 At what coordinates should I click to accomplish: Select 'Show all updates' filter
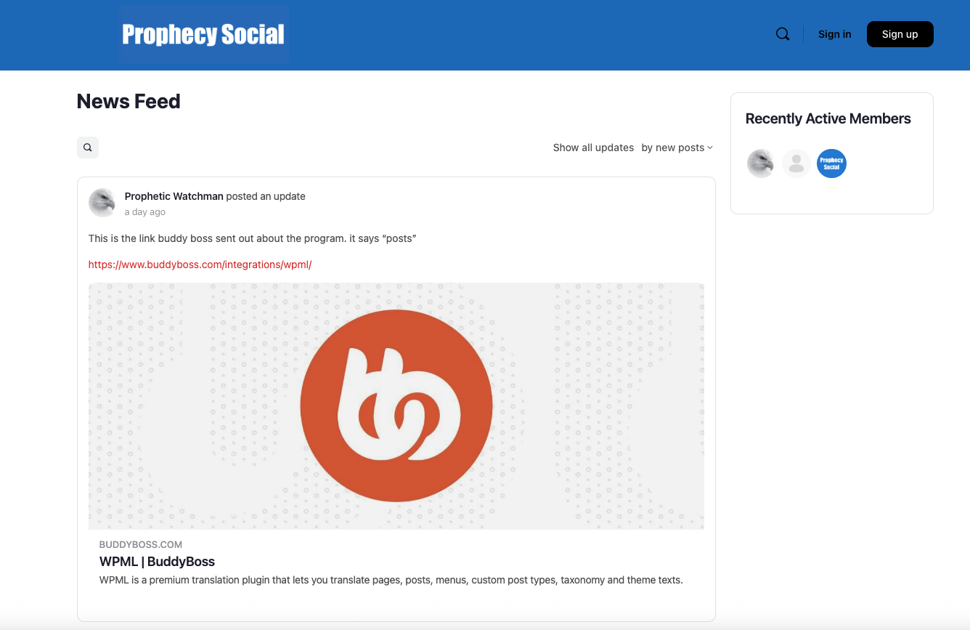[x=593, y=148]
